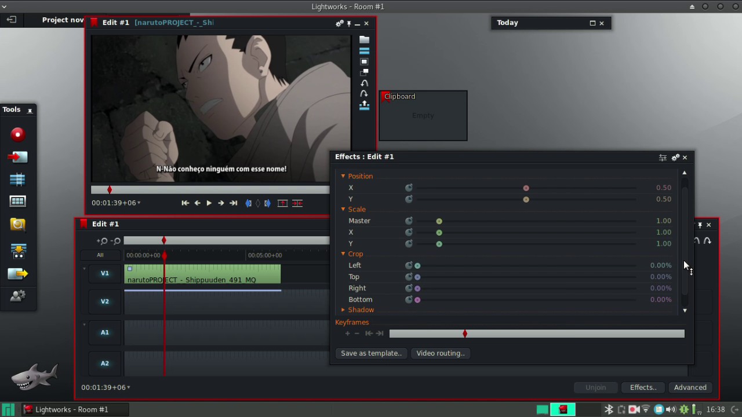The image size is (742, 417).
Task: Click the Undo arrow in viewer sidebar
Action: [x=364, y=83]
